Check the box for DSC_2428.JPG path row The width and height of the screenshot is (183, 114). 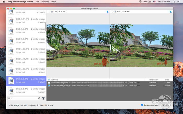49,82
